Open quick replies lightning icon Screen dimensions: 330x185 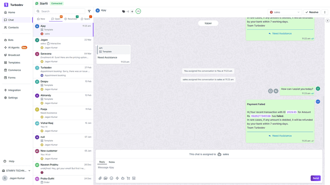point(117,178)
